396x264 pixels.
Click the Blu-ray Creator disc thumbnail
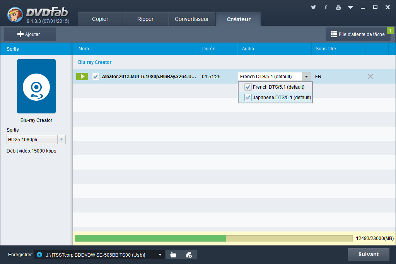pyautogui.click(x=36, y=86)
